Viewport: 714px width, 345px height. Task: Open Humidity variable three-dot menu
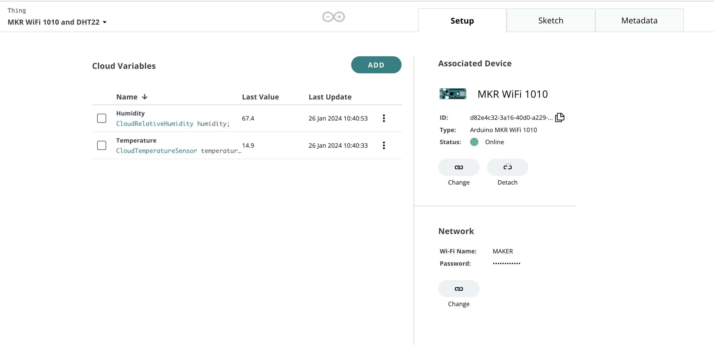(x=384, y=118)
